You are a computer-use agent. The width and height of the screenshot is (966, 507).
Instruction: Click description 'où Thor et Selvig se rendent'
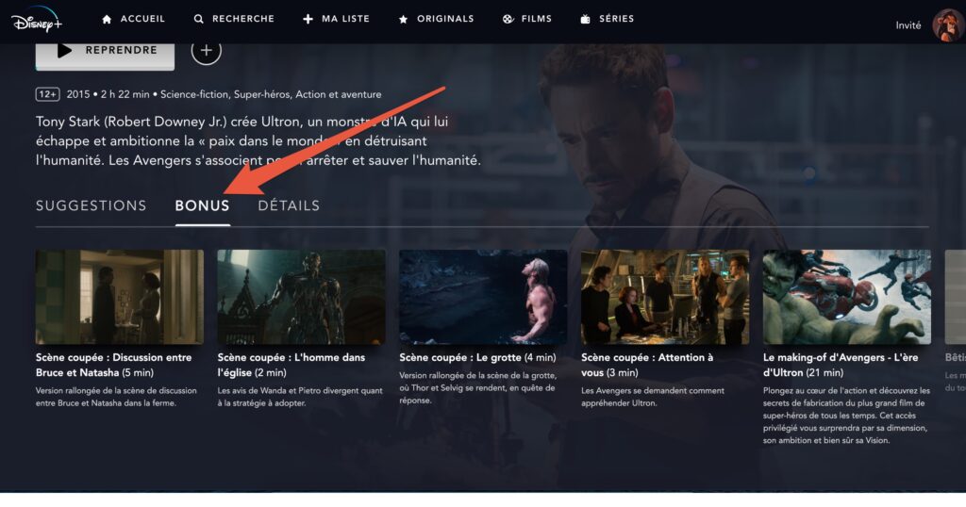[x=477, y=387]
